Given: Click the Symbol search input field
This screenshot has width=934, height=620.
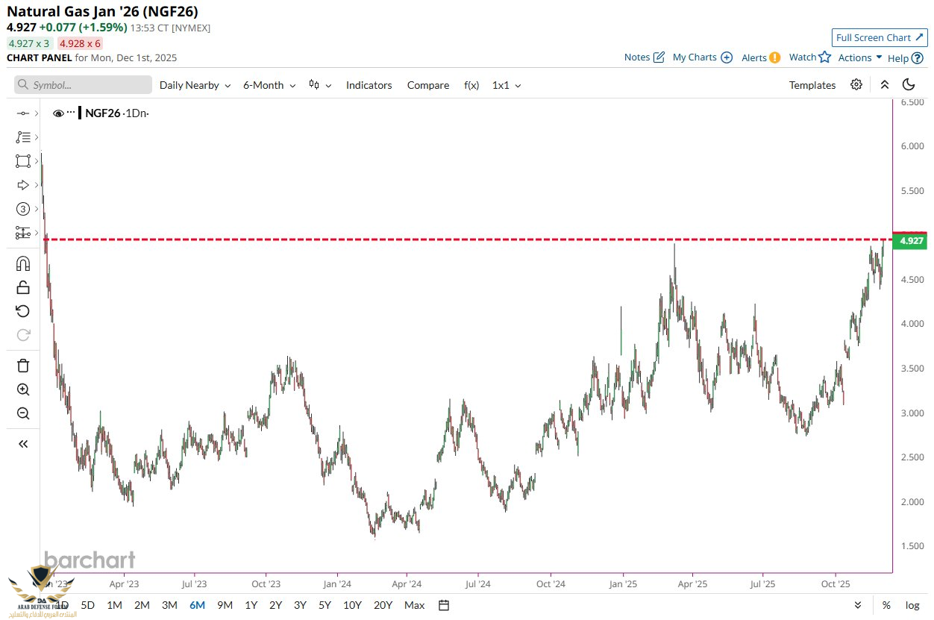Looking at the screenshot, I should 83,85.
